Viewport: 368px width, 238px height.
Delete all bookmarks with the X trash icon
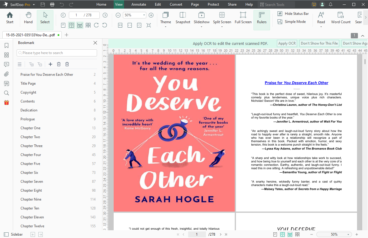coord(67,64)
